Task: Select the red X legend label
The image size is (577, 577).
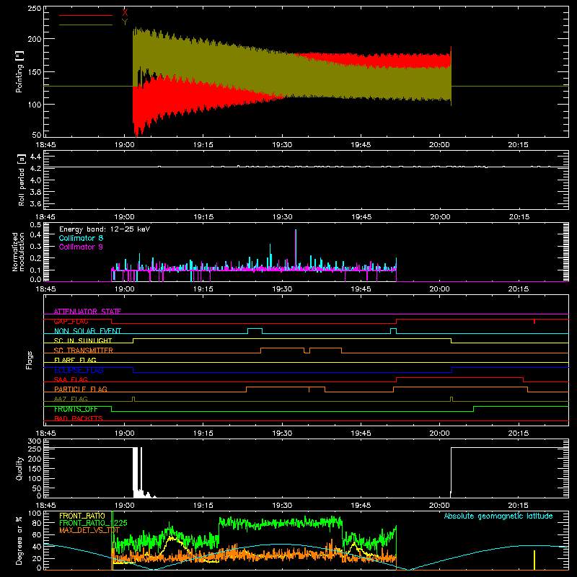Action: click(x=125, y=12)
